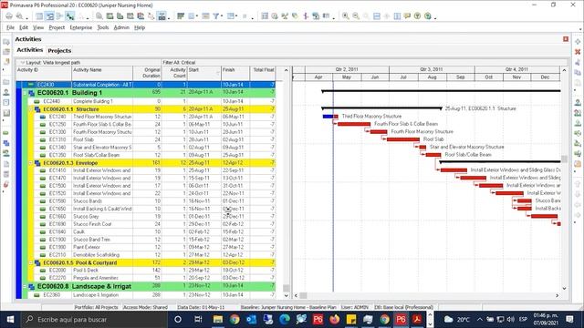Click the Start column header
The image size is (584, 328).
(x=204, y=73)
